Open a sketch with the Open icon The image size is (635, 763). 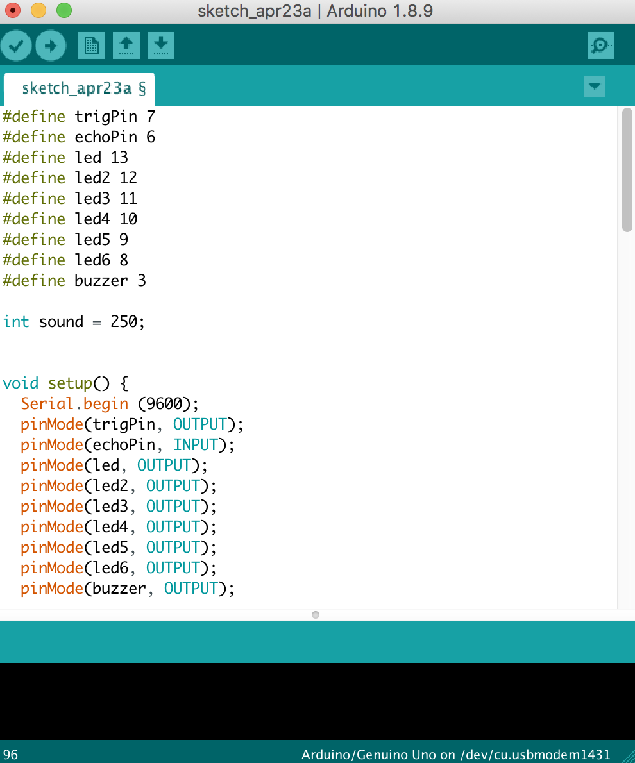(x=126, y=46)
